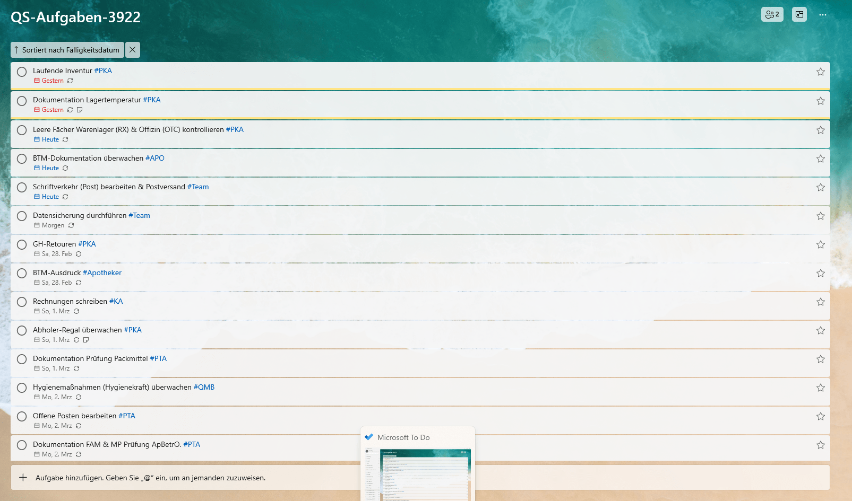This screenshot has width=852, height=501.
Task: Click the background theme picker icon
Action: [x=799, y=14]
